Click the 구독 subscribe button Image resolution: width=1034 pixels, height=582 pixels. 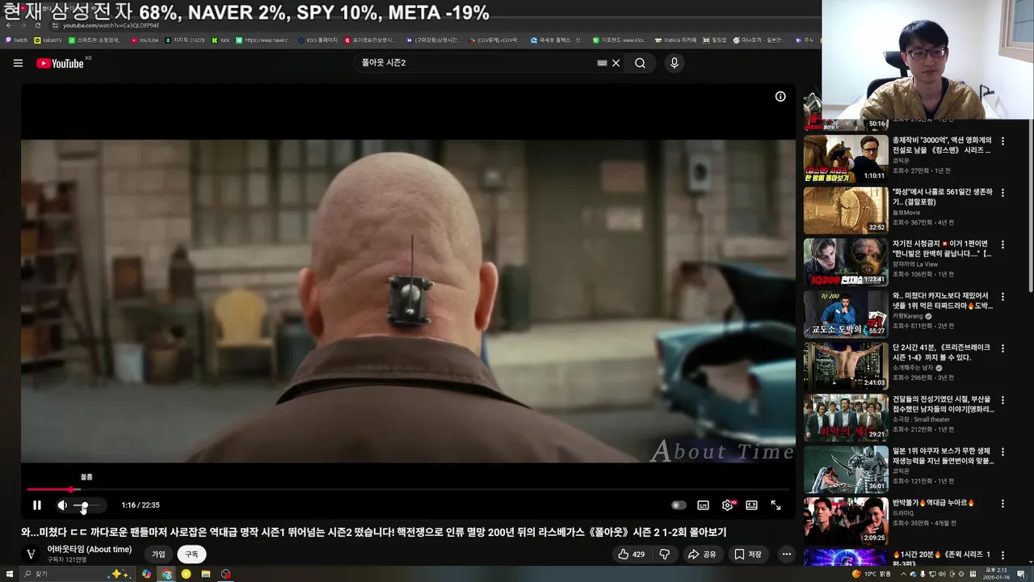(191, 554)
